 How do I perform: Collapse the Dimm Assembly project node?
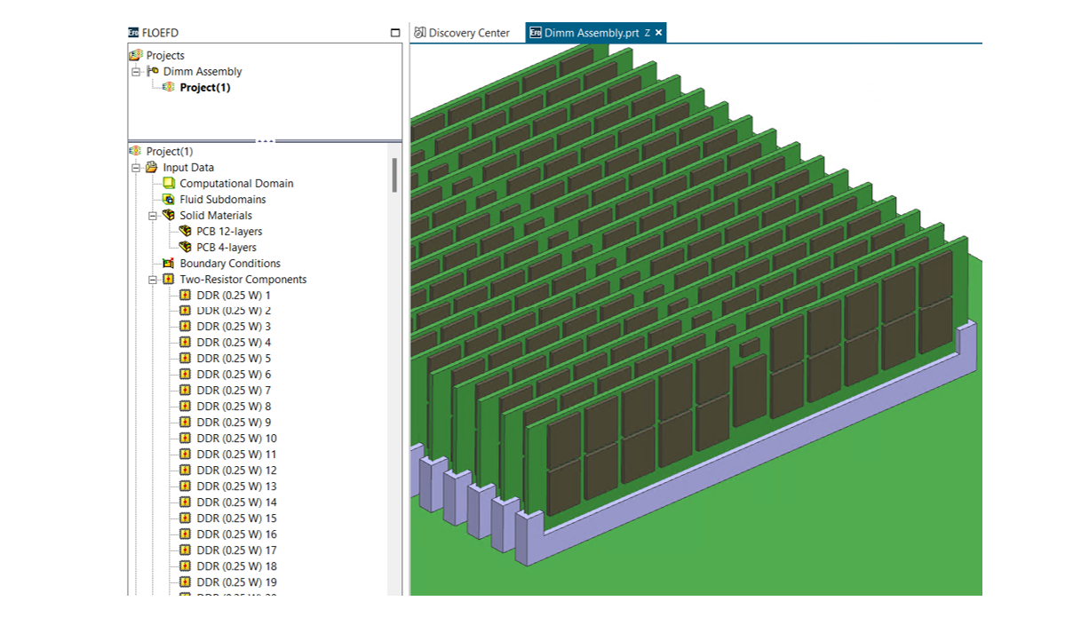point(136,72)
